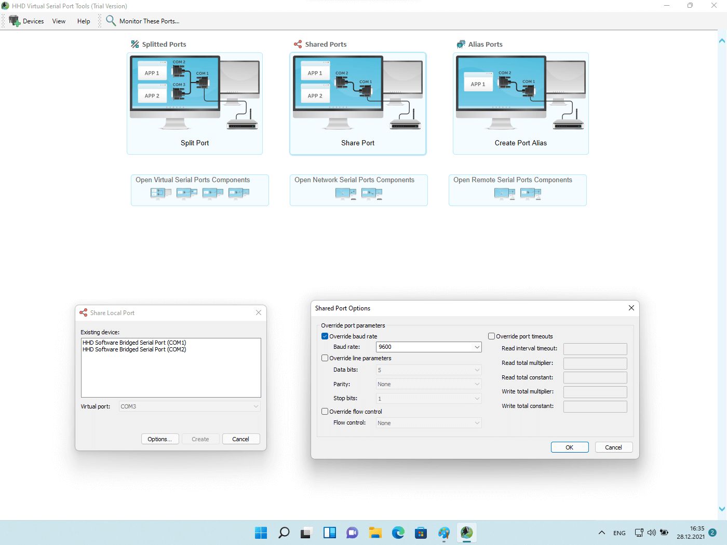Select the Share Port option
Screen dimensions: 727x545
(x=357, y=104)
